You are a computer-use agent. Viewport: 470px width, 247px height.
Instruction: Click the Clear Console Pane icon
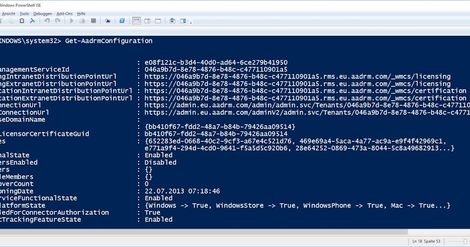(x=33, y=21)
